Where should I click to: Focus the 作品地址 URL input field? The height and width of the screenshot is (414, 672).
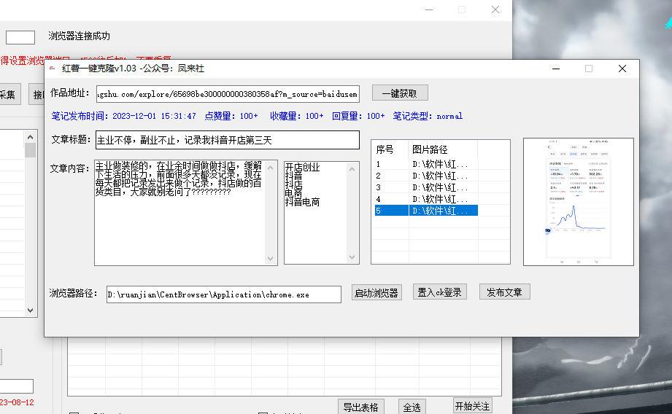pyautogui.click(x=227, y=93)
